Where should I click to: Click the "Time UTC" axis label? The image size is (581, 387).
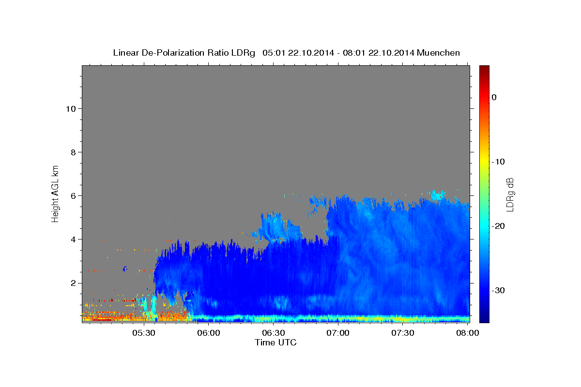point(275,342)
